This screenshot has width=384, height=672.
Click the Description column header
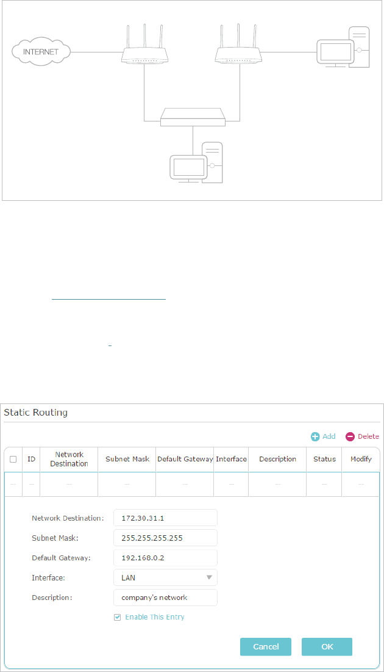point(277,459)
